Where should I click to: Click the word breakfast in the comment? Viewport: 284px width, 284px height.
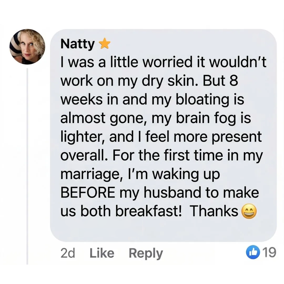tap(149, 211)
